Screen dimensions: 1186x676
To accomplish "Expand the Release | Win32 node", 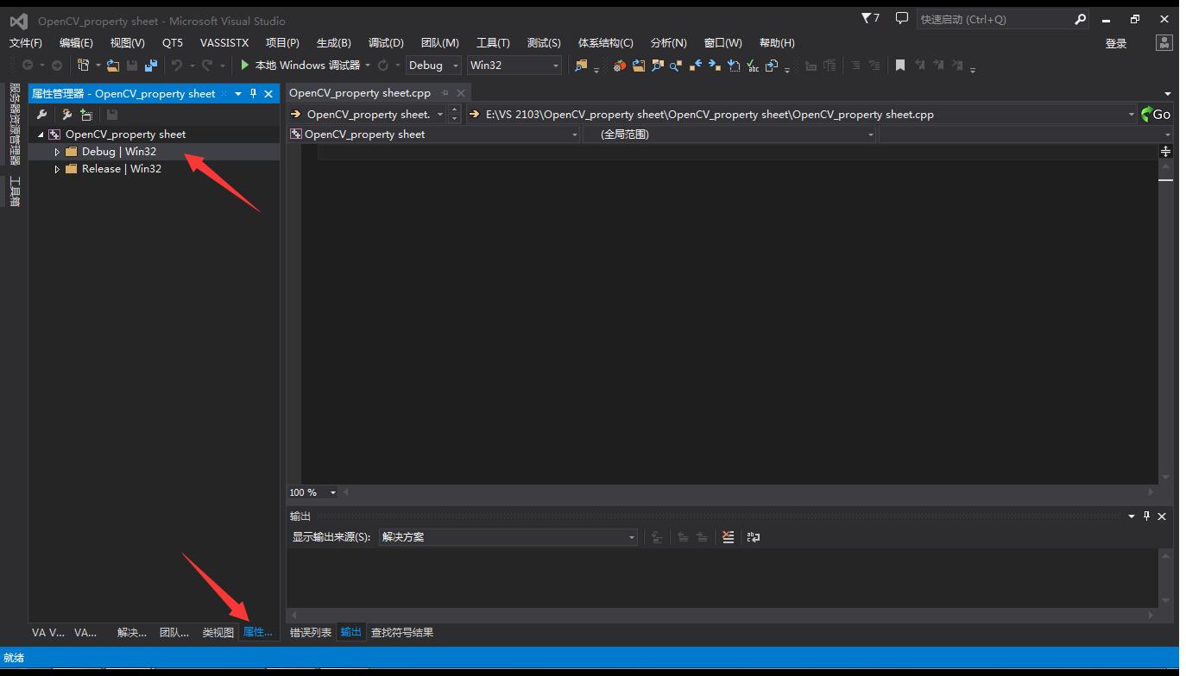I will [58, 169].
